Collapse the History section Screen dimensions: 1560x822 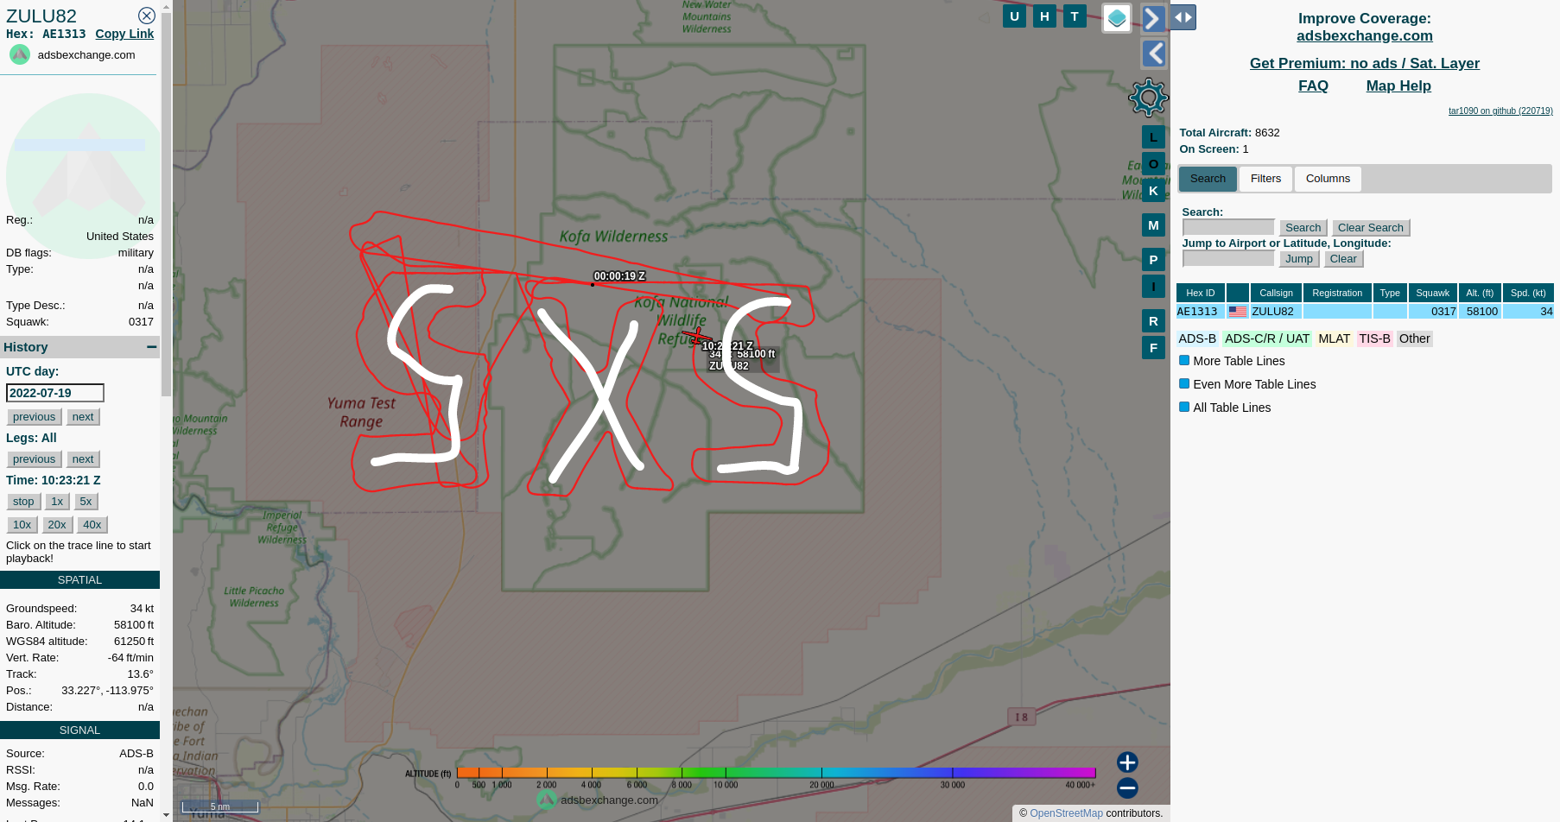(152, 346)
